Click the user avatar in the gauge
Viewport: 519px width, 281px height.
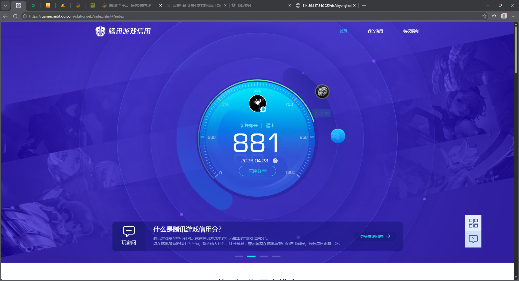point(258,103)
